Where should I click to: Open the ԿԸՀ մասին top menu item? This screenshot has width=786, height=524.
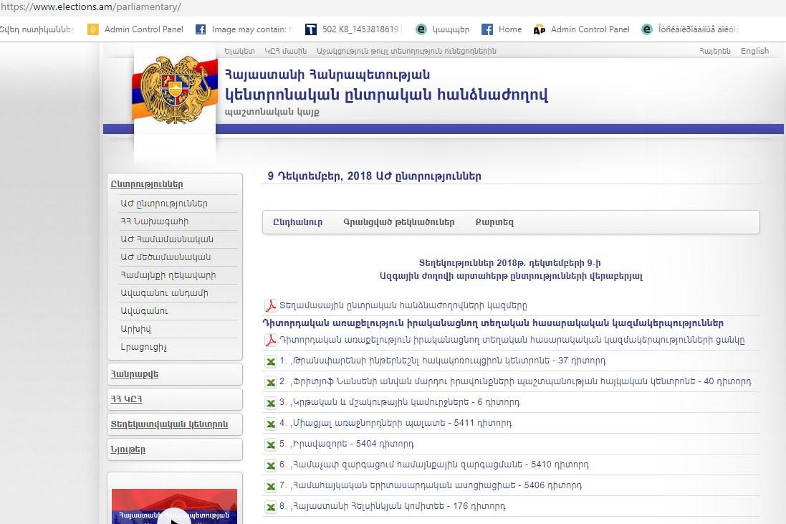[x=285, y=51]
